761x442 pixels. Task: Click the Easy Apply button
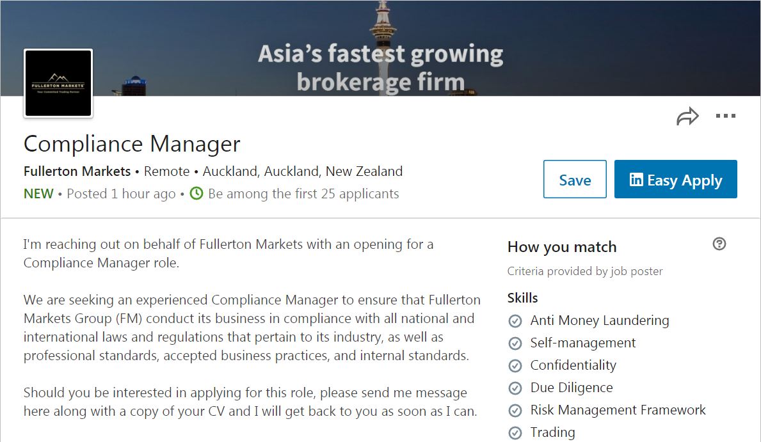point(675,179)
